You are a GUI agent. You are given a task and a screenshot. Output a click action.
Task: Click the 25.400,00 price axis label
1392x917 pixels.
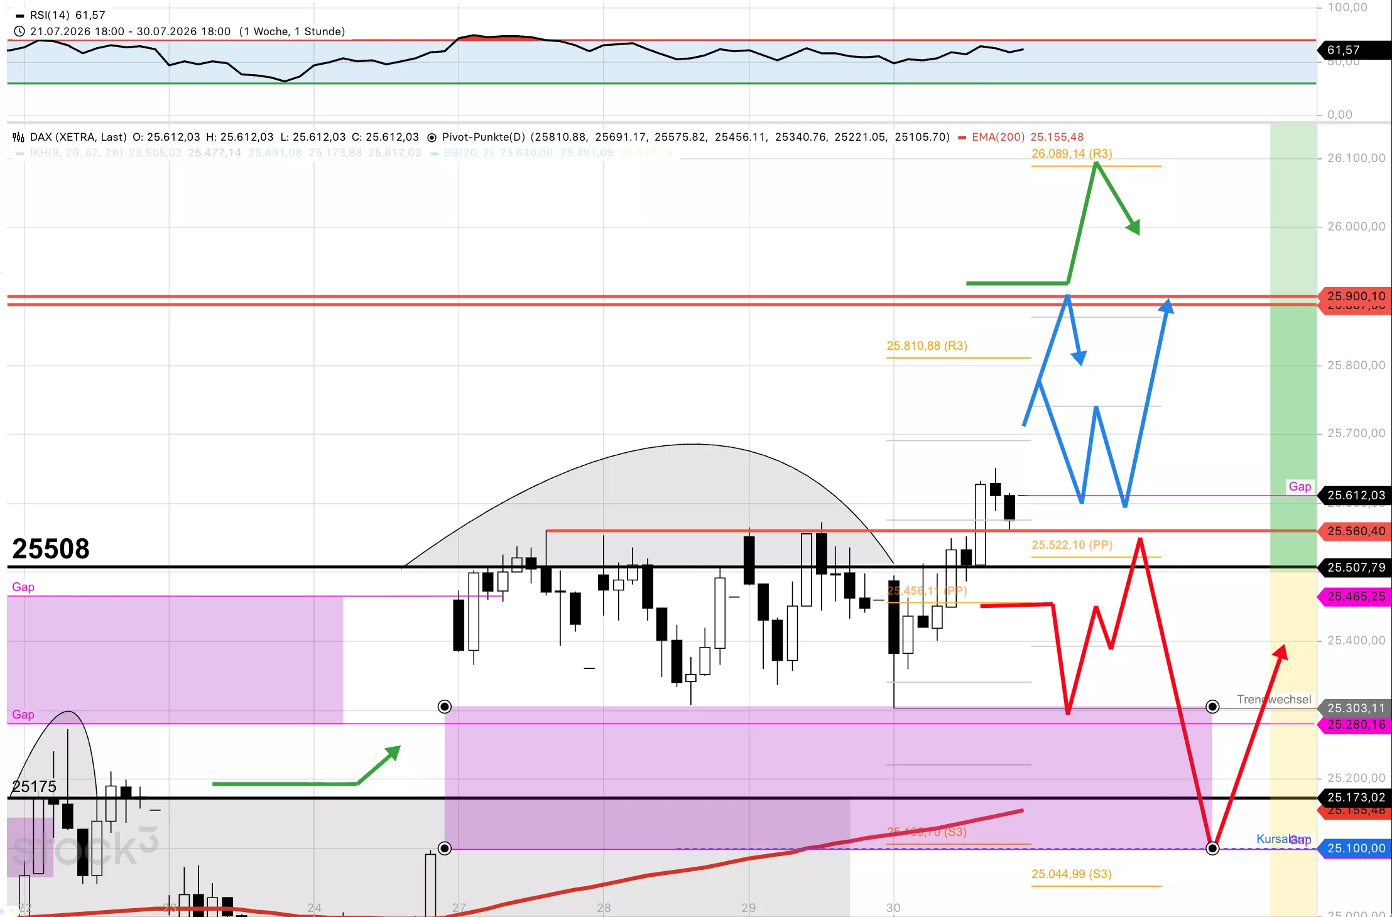coord(1356,640)
